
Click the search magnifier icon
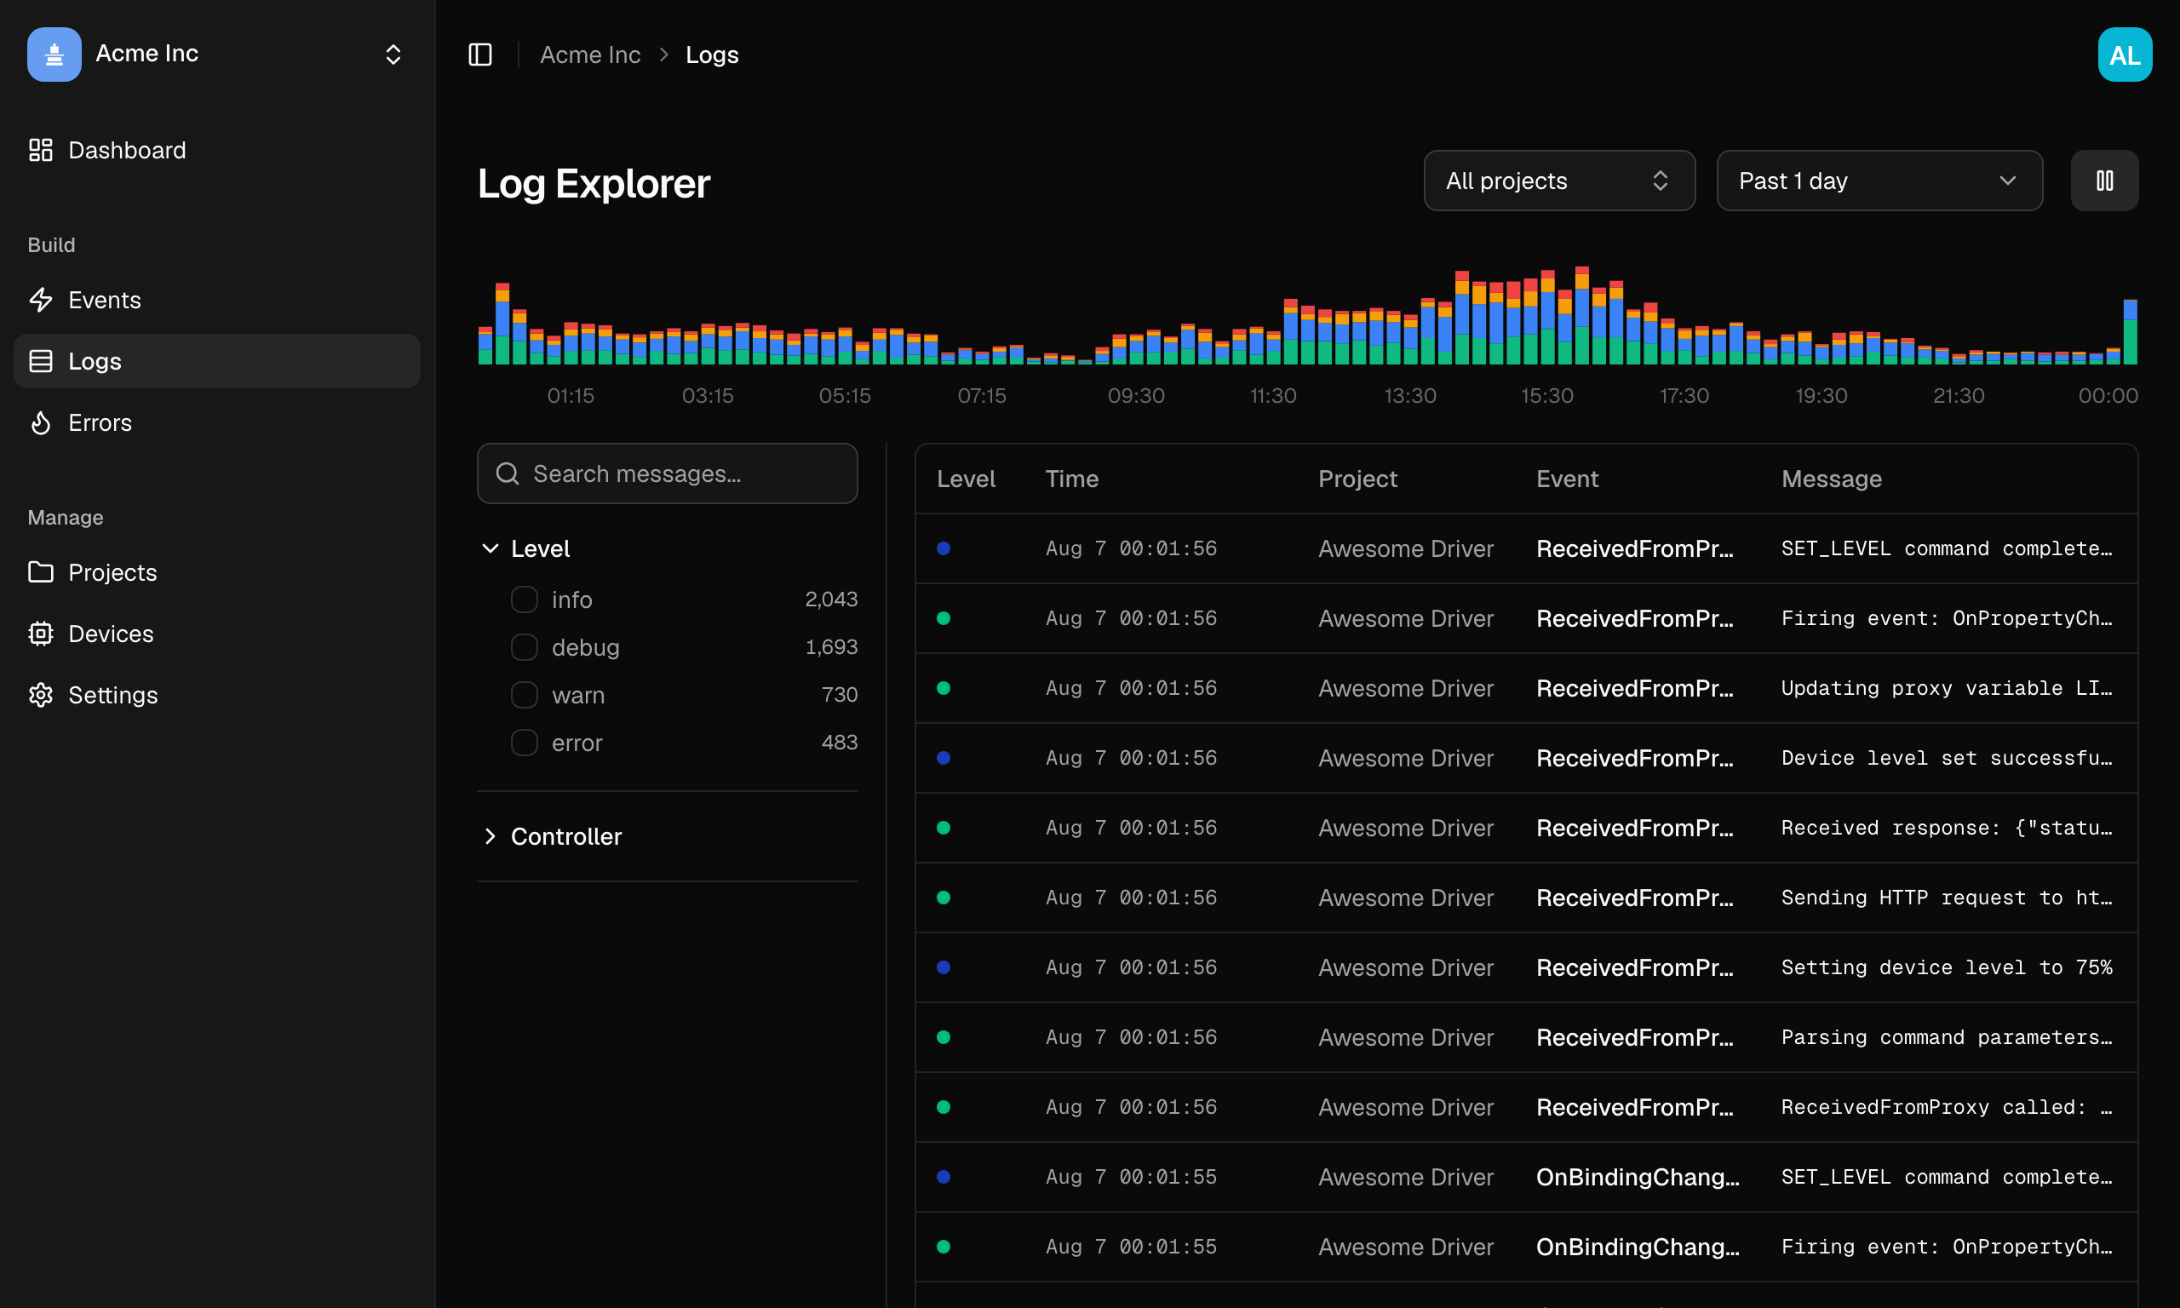(508, 473)
